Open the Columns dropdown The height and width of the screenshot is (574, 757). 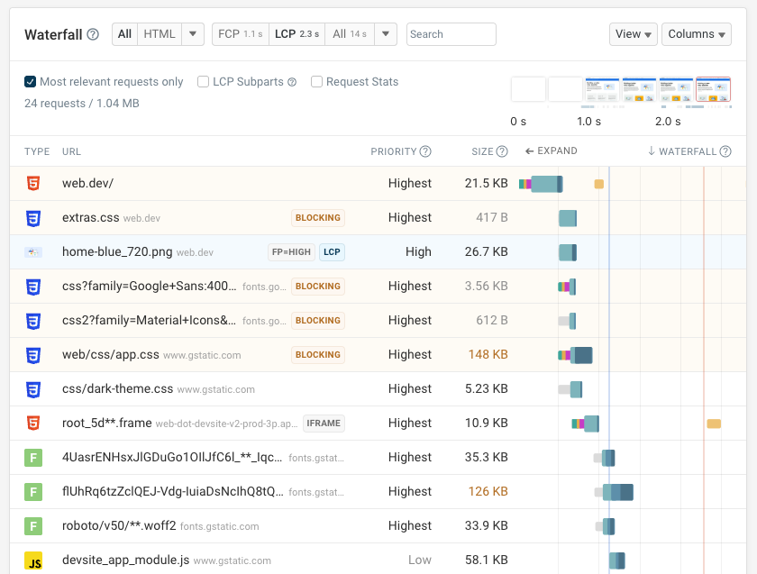tap(697, 34)
